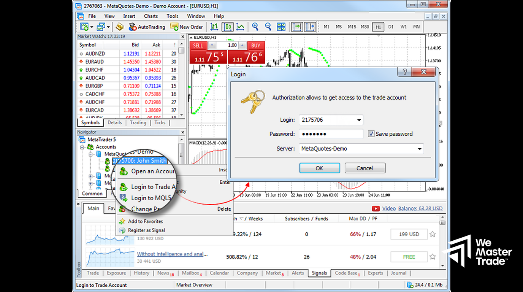Toggle chart shift icon
The height and width of the screenshot is (292, 523).
pyautogui.click(x=310, y=27)
